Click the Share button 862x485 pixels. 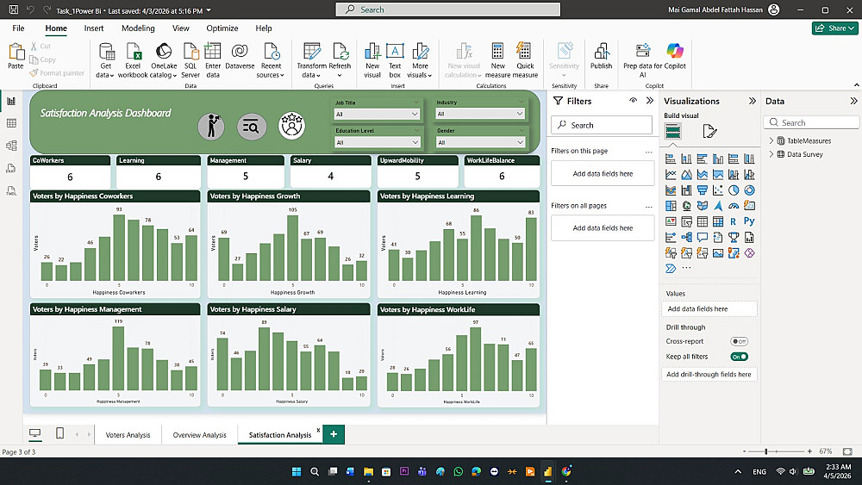click(834, 28)
